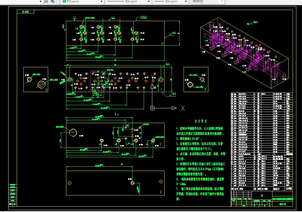The height and width of the screenshot is (212, 302).
Task: Select the 技术要求 heading text
Action: pos(201,121)
